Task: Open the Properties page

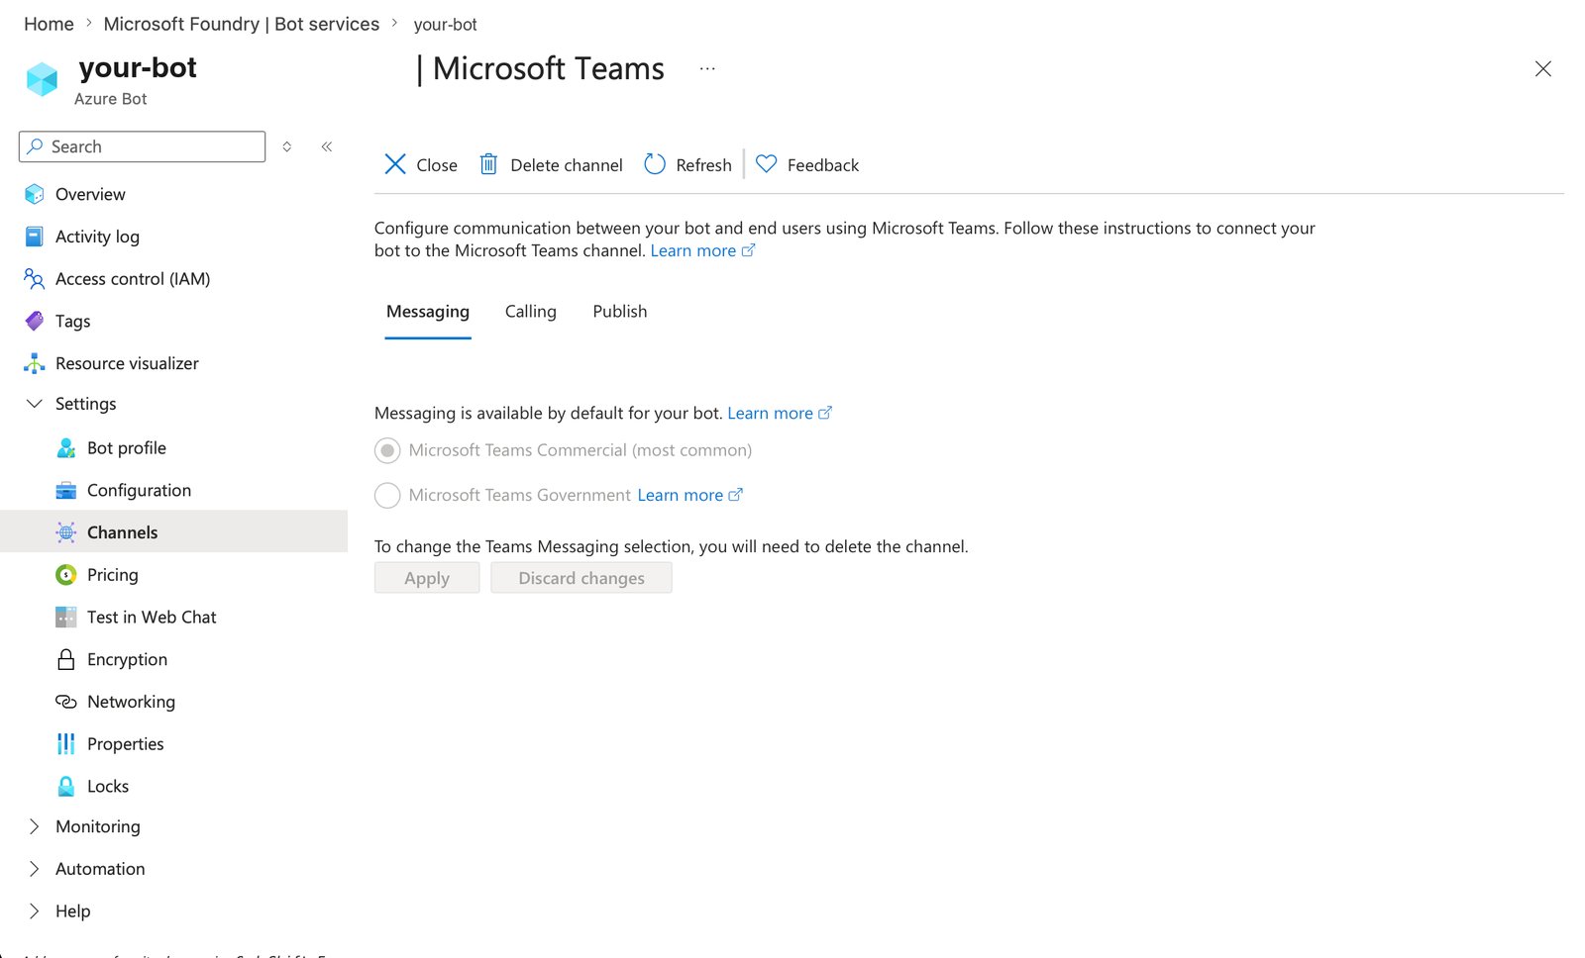Action: [x=125, y=744]
